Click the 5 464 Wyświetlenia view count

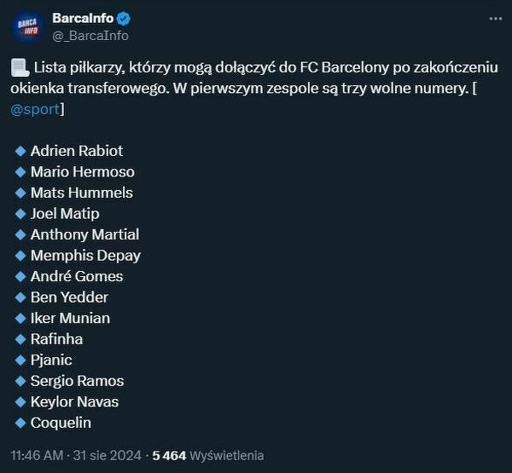[x=207, y=455]
